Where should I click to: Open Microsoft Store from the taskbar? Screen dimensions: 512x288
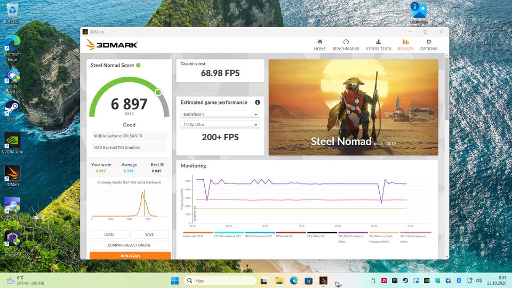tap(309, 281)
